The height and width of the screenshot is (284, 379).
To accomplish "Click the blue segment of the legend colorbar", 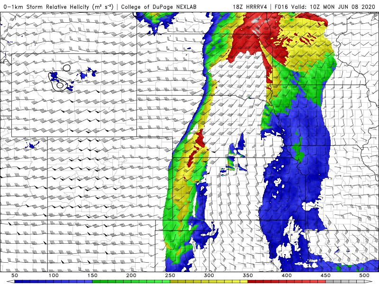I will [54, 282].
